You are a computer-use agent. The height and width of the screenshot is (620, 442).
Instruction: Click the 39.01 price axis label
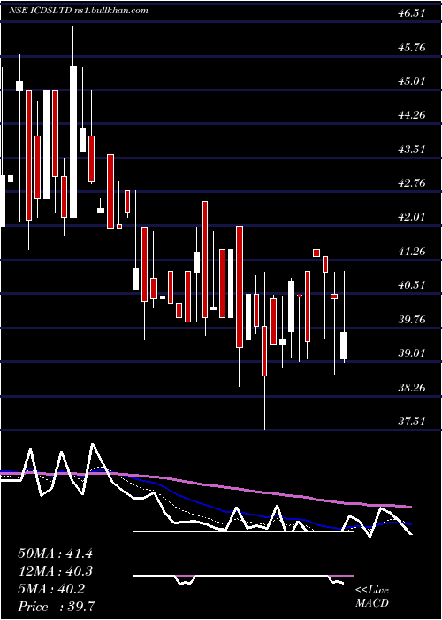click(x=412, y=353)
